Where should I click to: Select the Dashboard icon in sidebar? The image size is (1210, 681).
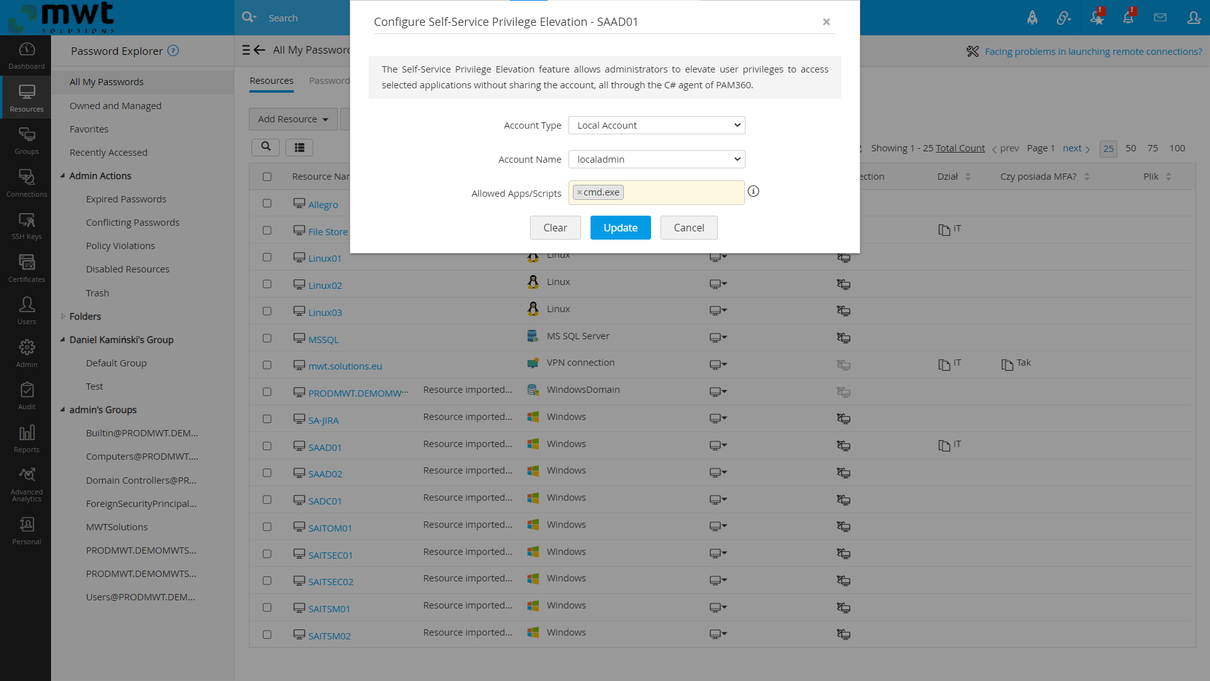(x=26, y=55)
